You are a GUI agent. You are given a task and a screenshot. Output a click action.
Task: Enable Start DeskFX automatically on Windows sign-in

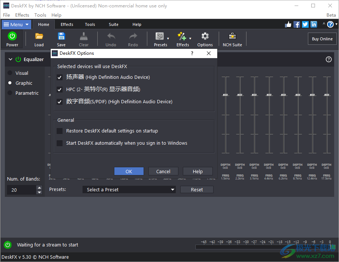point(60,143)
